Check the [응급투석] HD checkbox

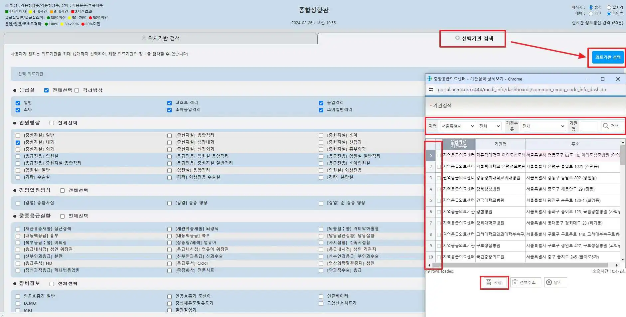(18, 263)
